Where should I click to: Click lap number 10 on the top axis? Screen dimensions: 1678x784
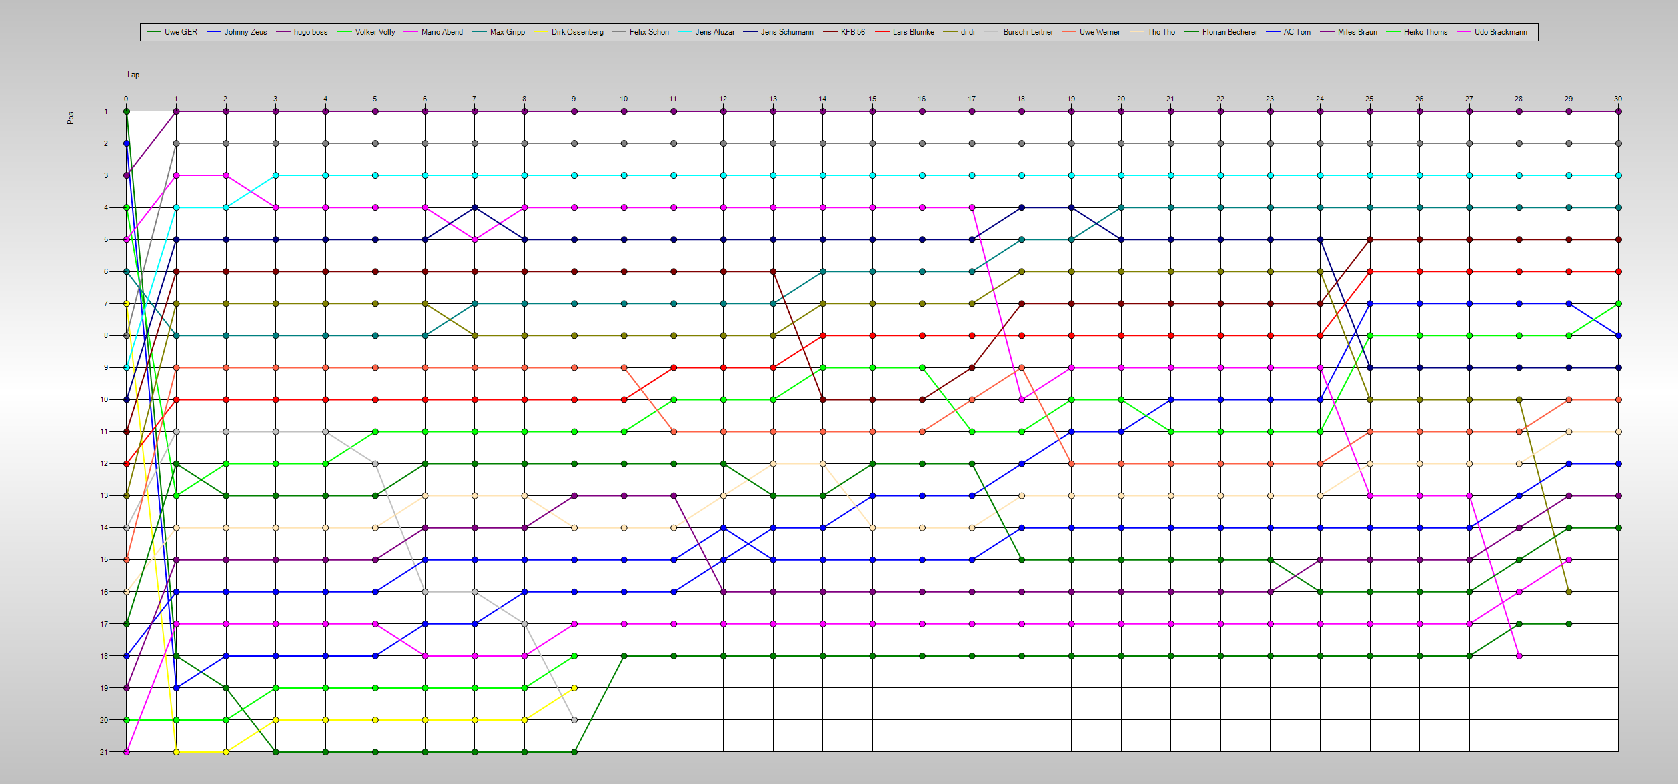click(x=624, y=99)
